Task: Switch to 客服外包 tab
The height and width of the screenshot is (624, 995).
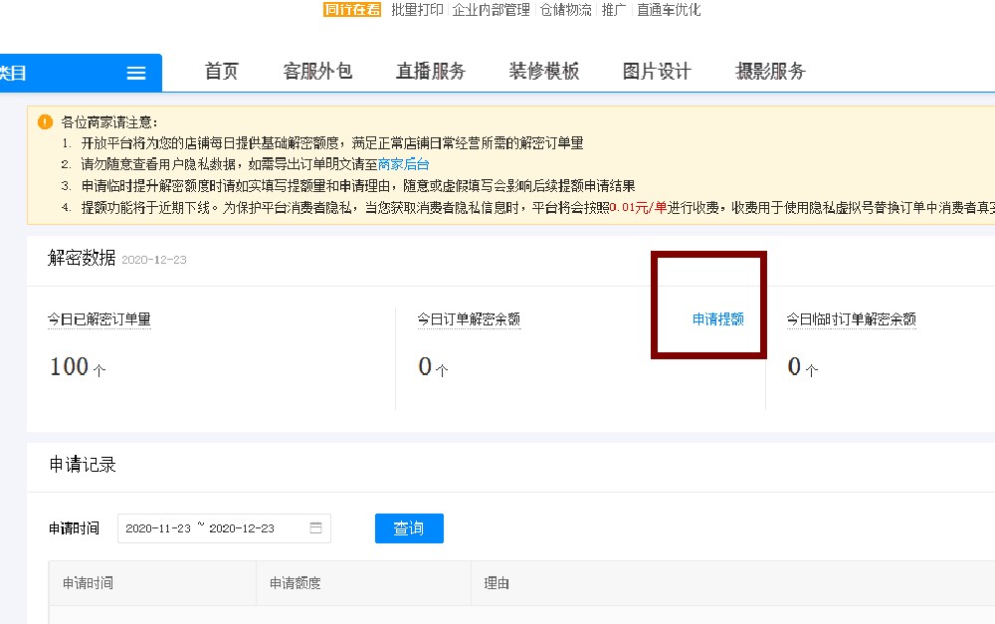Action: 317,71
